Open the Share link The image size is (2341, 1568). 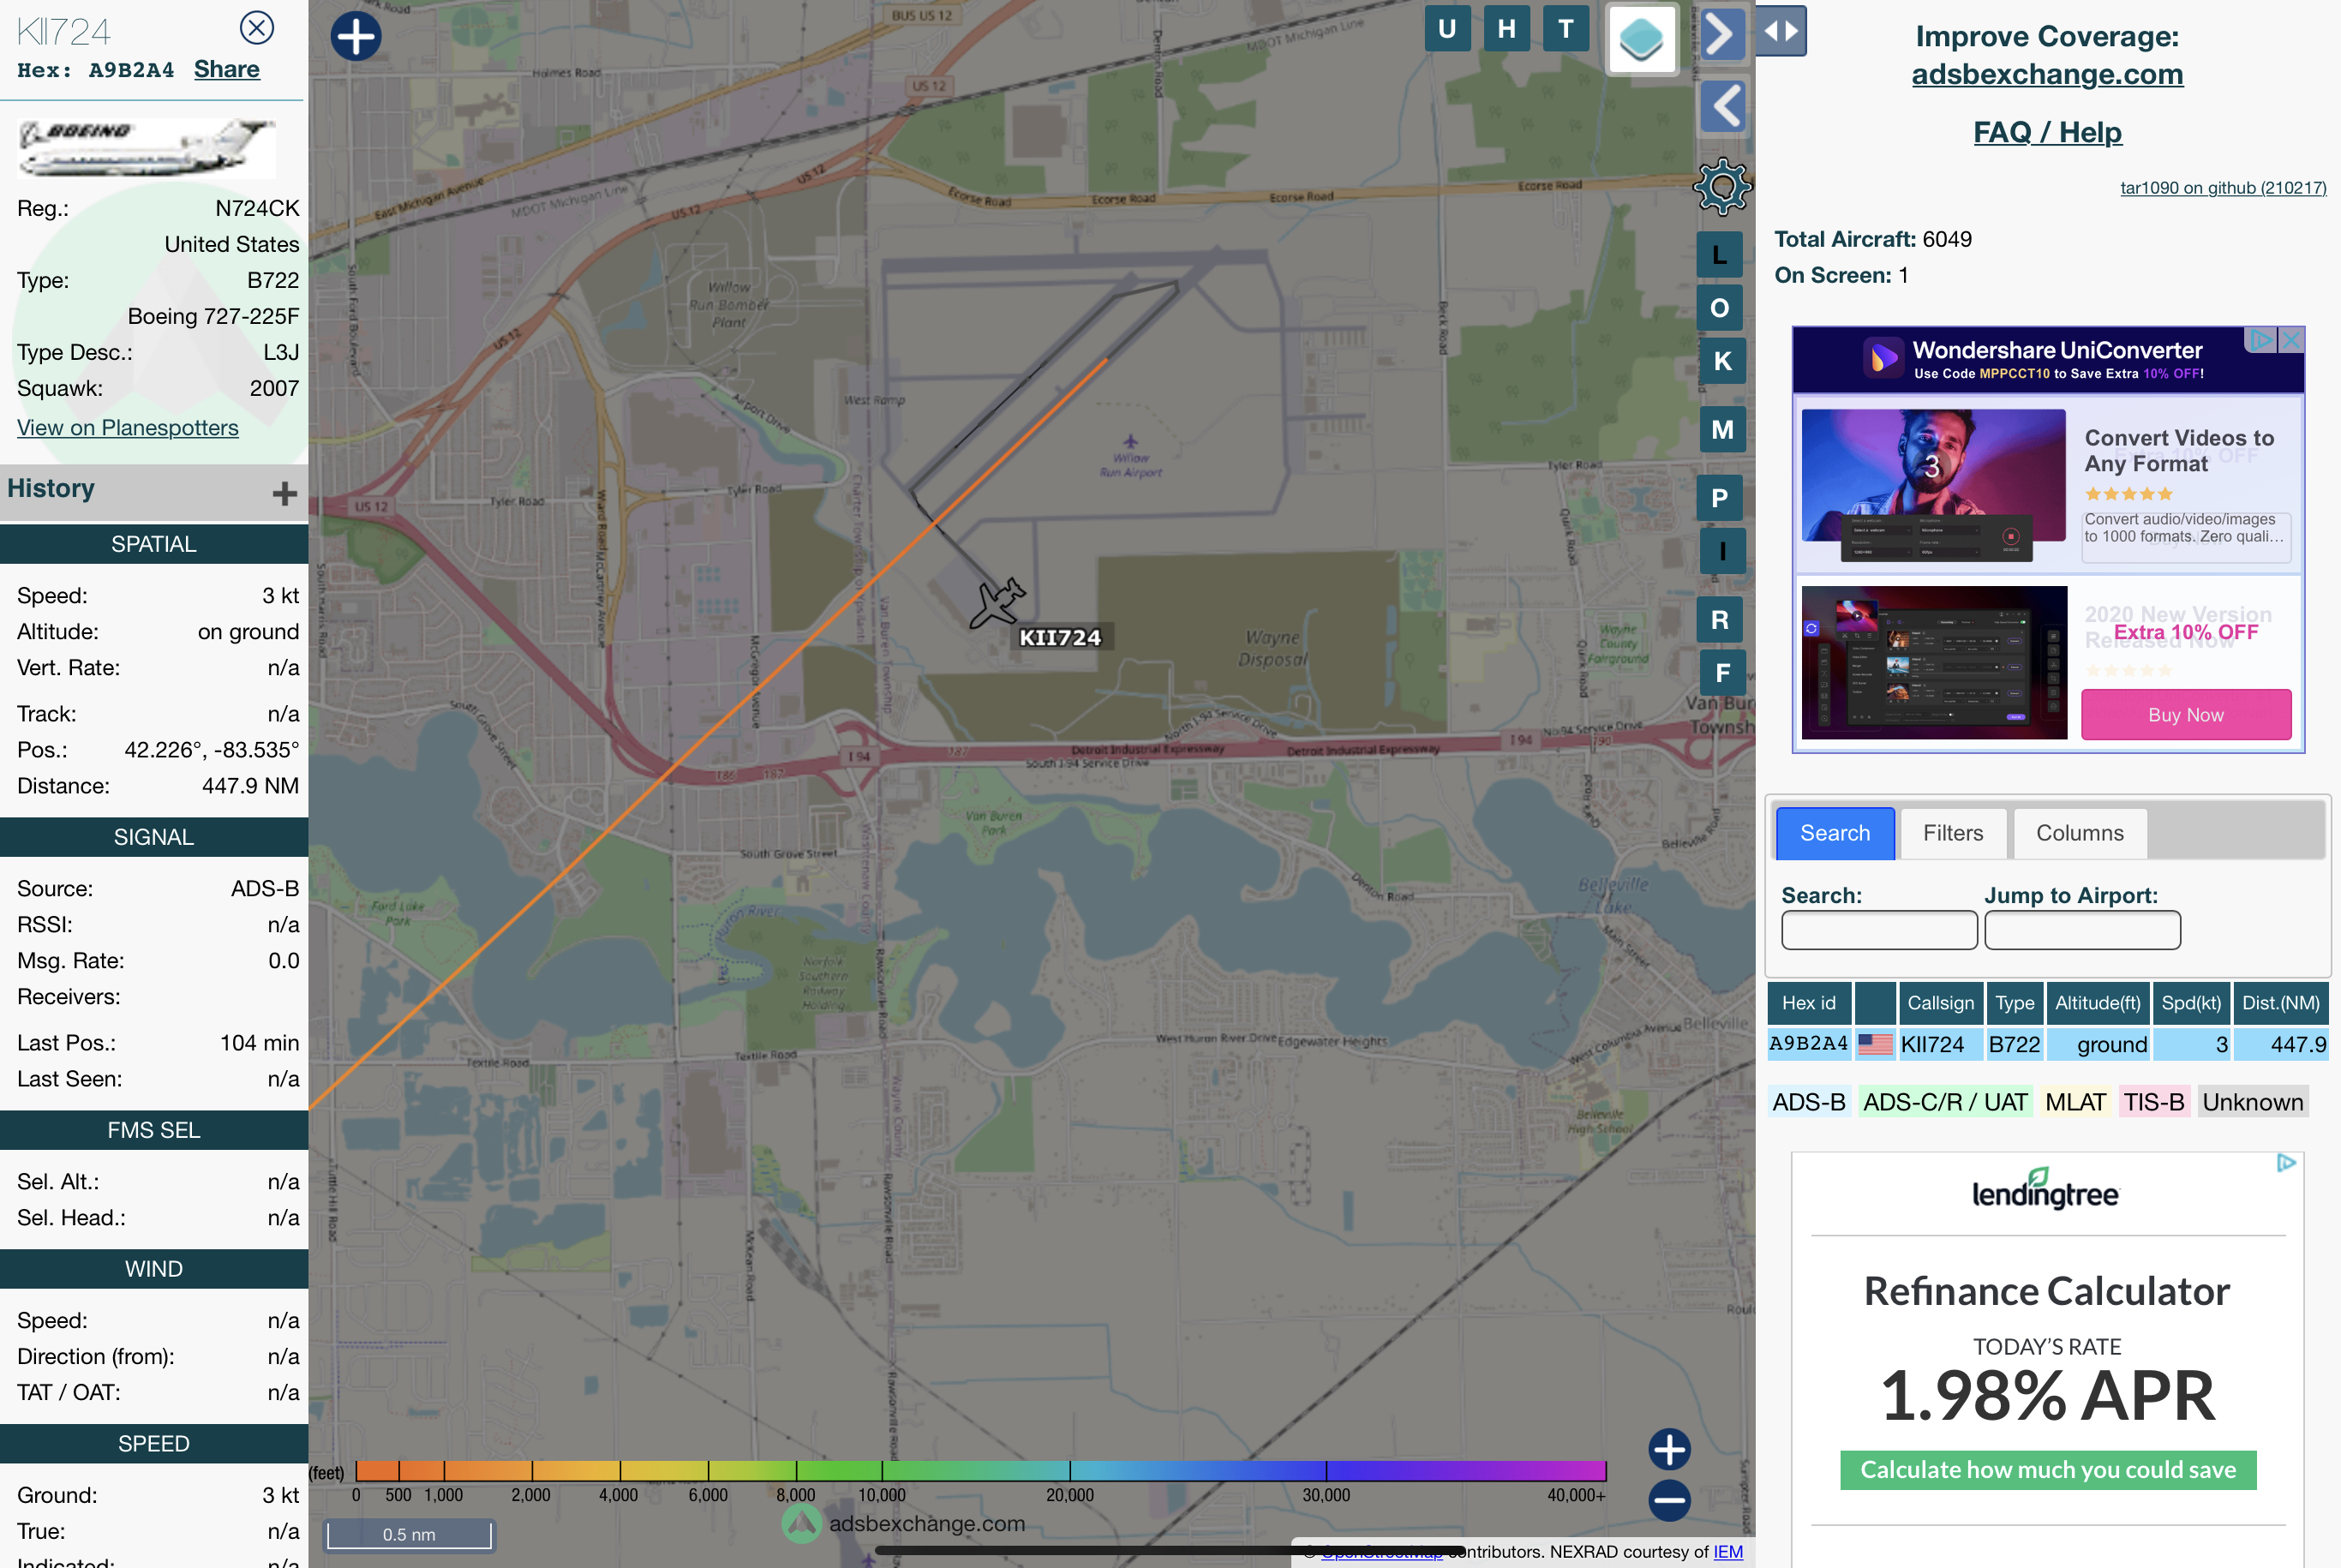(226, 70)
